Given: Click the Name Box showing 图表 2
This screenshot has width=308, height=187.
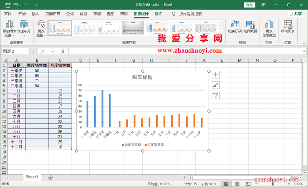Looking at the screenshot, I should (13, 51).
